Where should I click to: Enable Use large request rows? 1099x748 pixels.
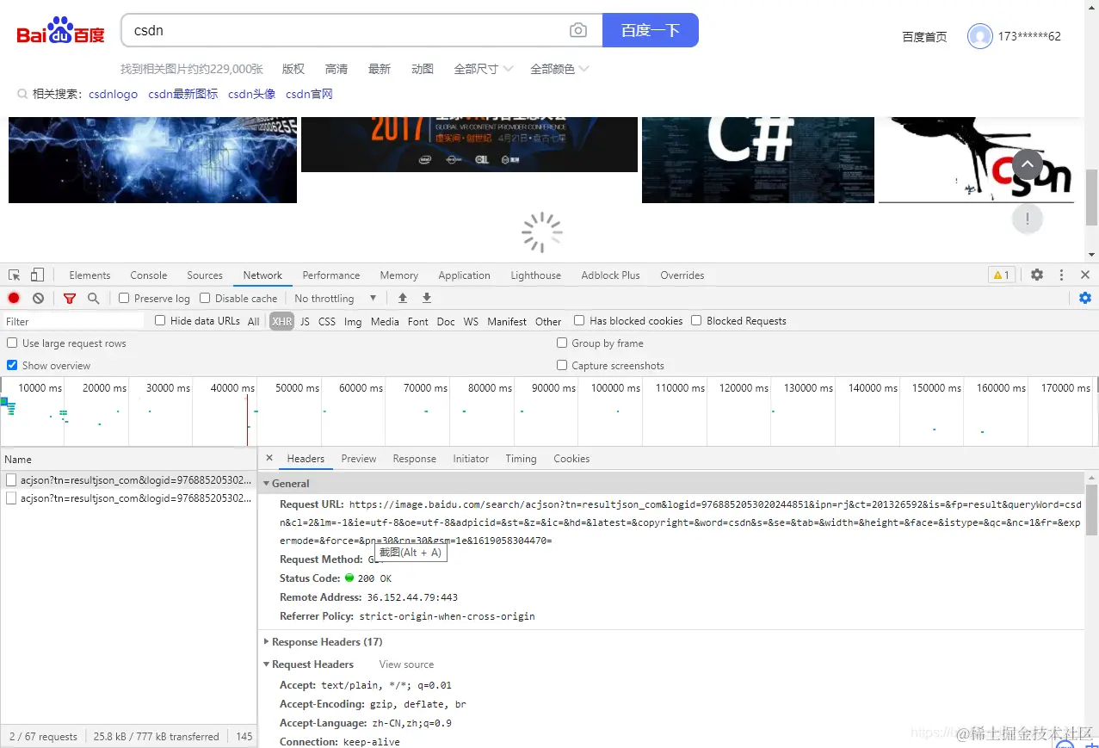pos(12,343)
